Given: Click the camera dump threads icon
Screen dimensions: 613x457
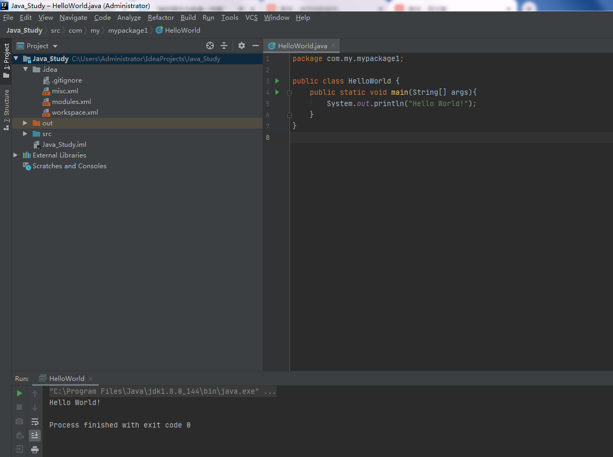Looking at the screenshot, I should (19, 422).
